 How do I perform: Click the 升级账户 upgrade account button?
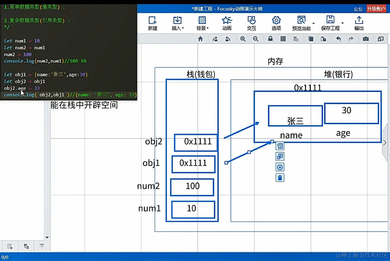tap(376, 9)
